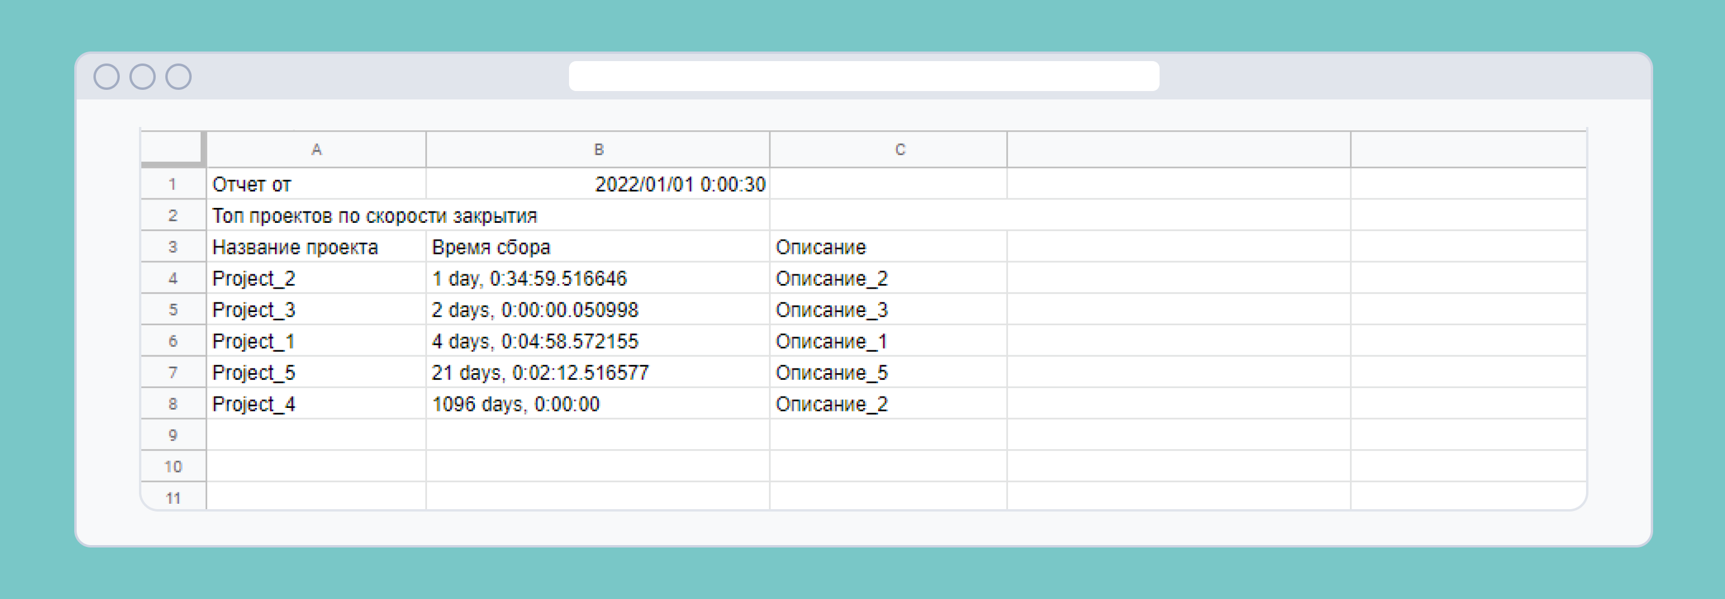The image size is (1725, 599).
Task: Click the cell 'Отчет от'
Action: 316,183
